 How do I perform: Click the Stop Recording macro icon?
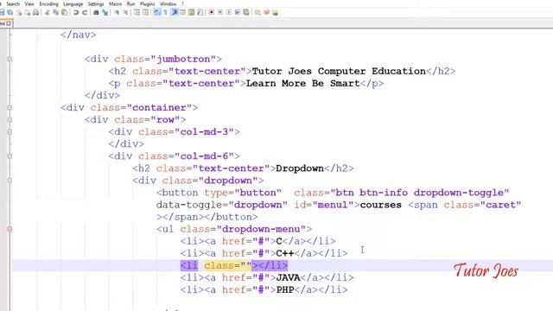220,12
